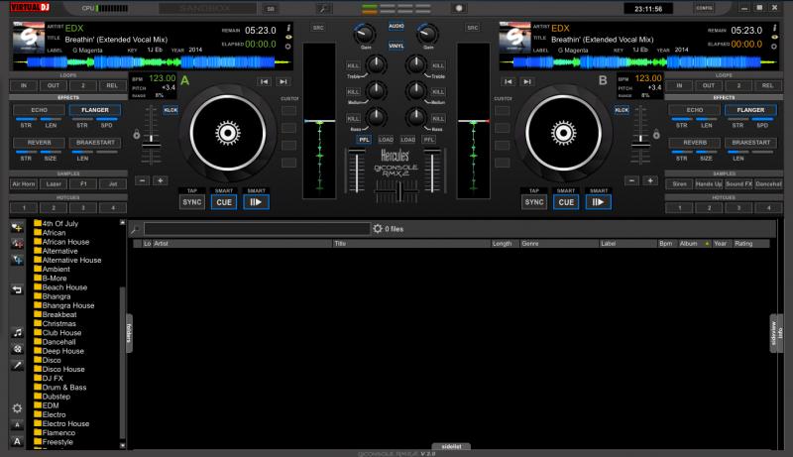Show deck A track info icon
The width and height of the screenshot is (793, 457).
(288, 28)
